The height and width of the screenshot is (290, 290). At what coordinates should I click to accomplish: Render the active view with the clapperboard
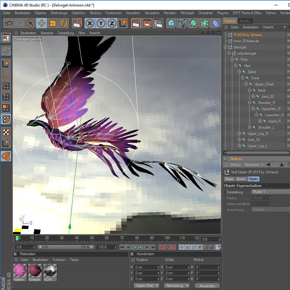(136, 24)
